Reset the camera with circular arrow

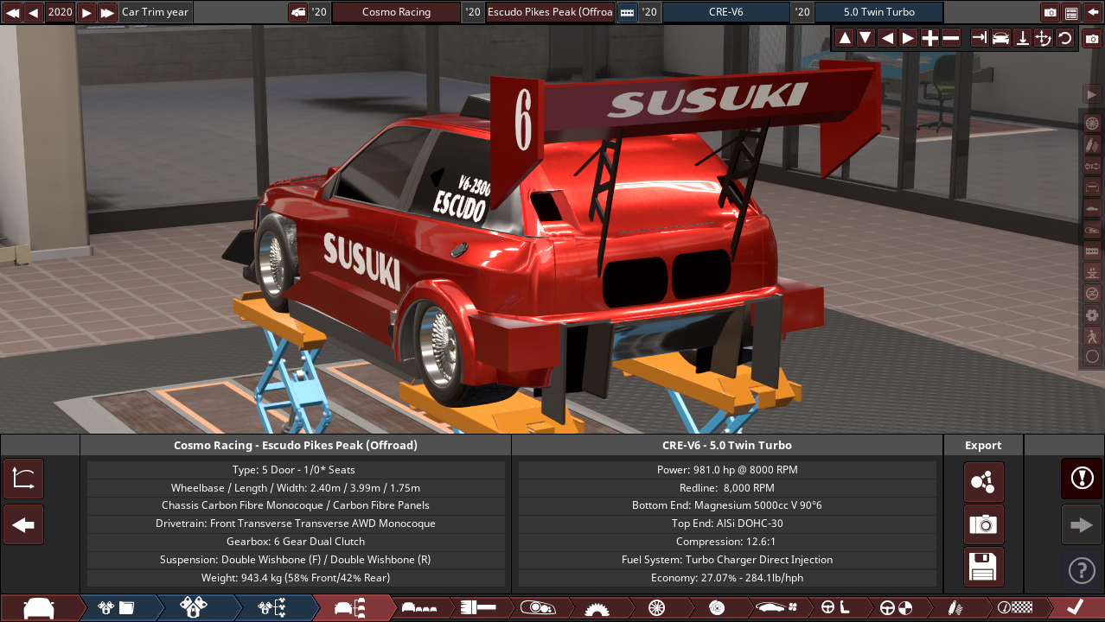[1064, 38]
